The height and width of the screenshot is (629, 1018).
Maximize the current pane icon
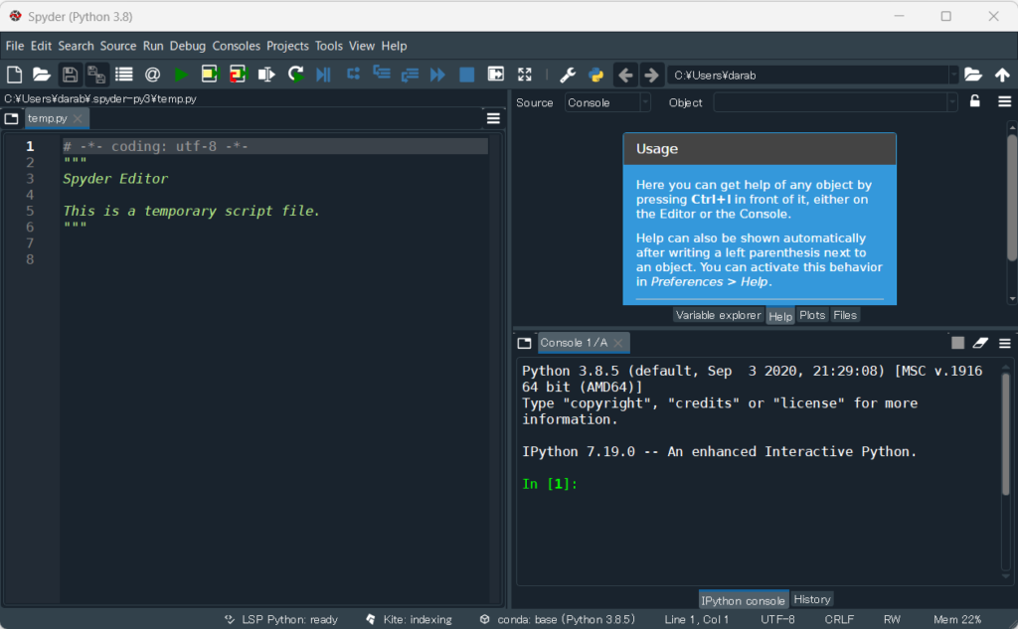496,74
